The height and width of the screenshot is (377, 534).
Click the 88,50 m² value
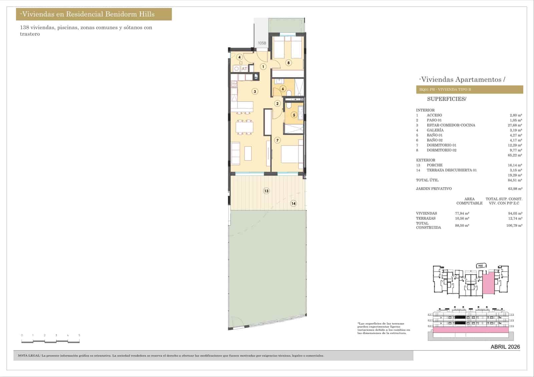point(462,226)
